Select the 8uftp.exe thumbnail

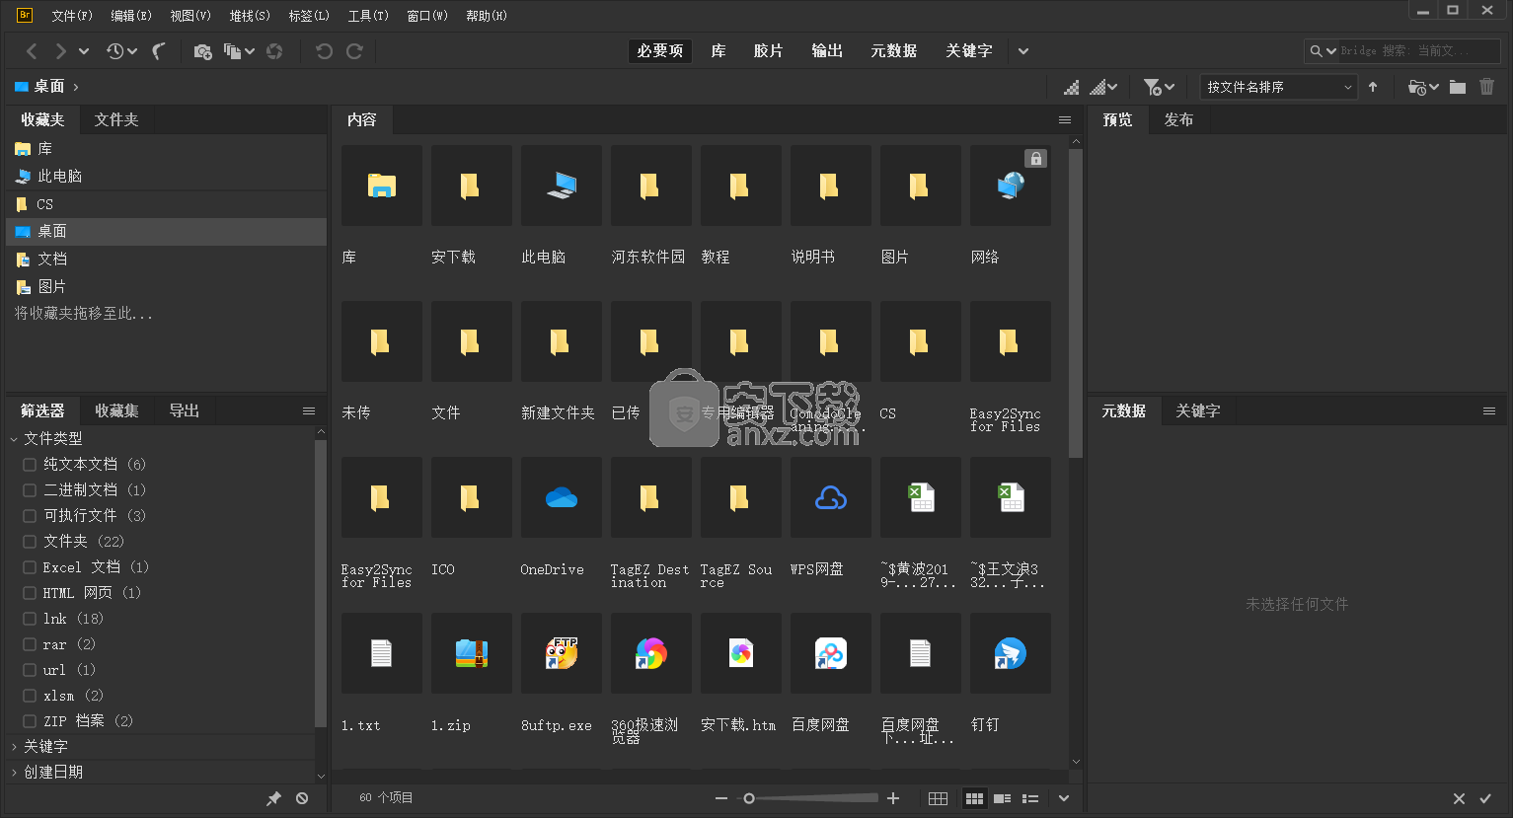pyautogui.click(x=562, y=653)
